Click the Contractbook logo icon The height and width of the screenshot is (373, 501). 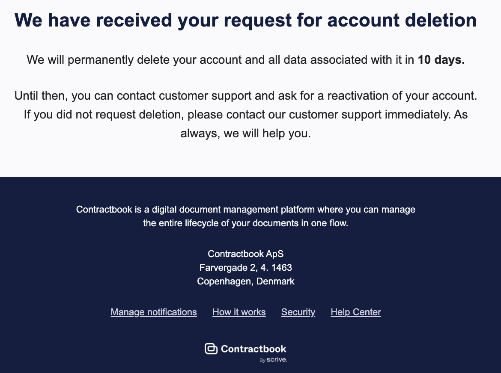click(211, 349)
